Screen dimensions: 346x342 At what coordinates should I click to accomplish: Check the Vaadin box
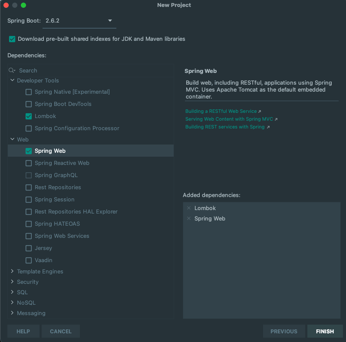pos(29,260)
